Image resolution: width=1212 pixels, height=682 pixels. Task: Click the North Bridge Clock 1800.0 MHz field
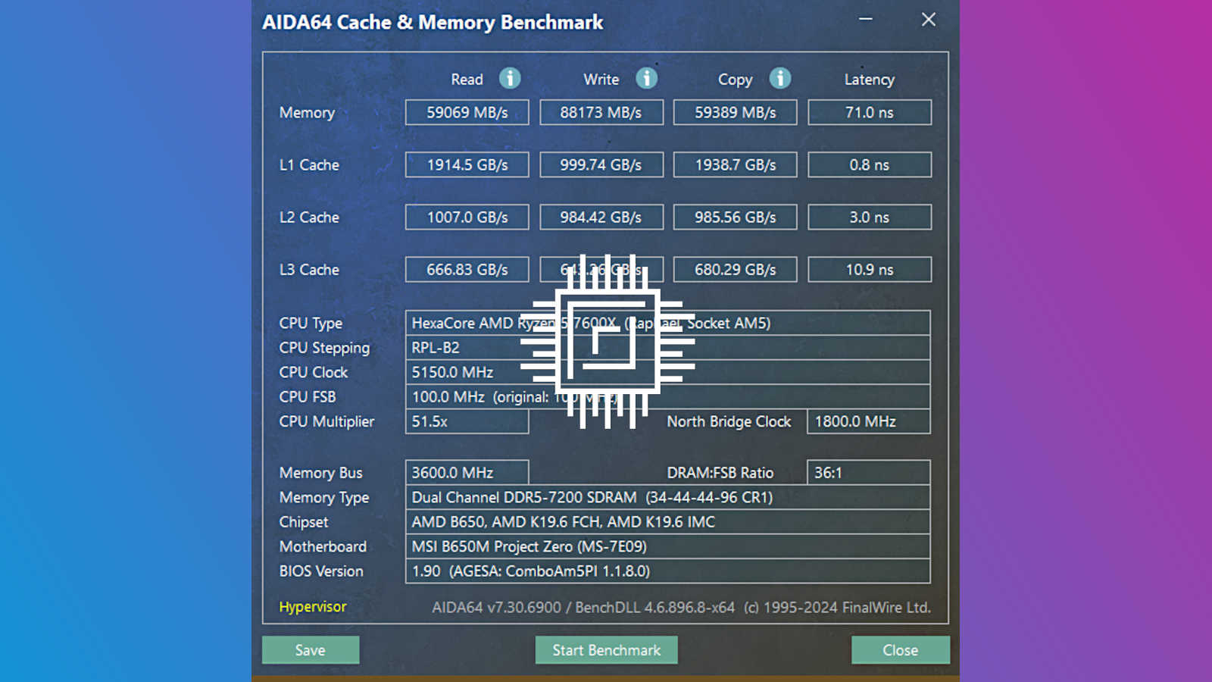[868, 422]
